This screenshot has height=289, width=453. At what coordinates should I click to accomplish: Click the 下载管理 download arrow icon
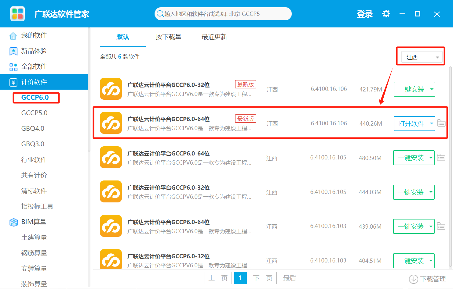(x=413, y=279)
